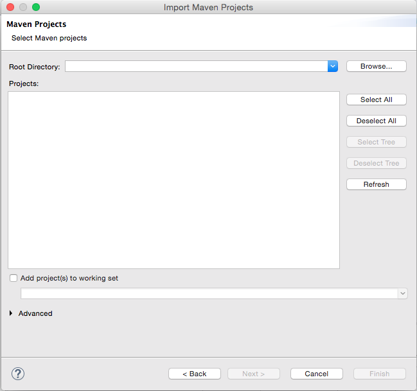The width and height of the screenshot is (417, 391).
Task: Open the working set combo box
Action: click(214, 293)
